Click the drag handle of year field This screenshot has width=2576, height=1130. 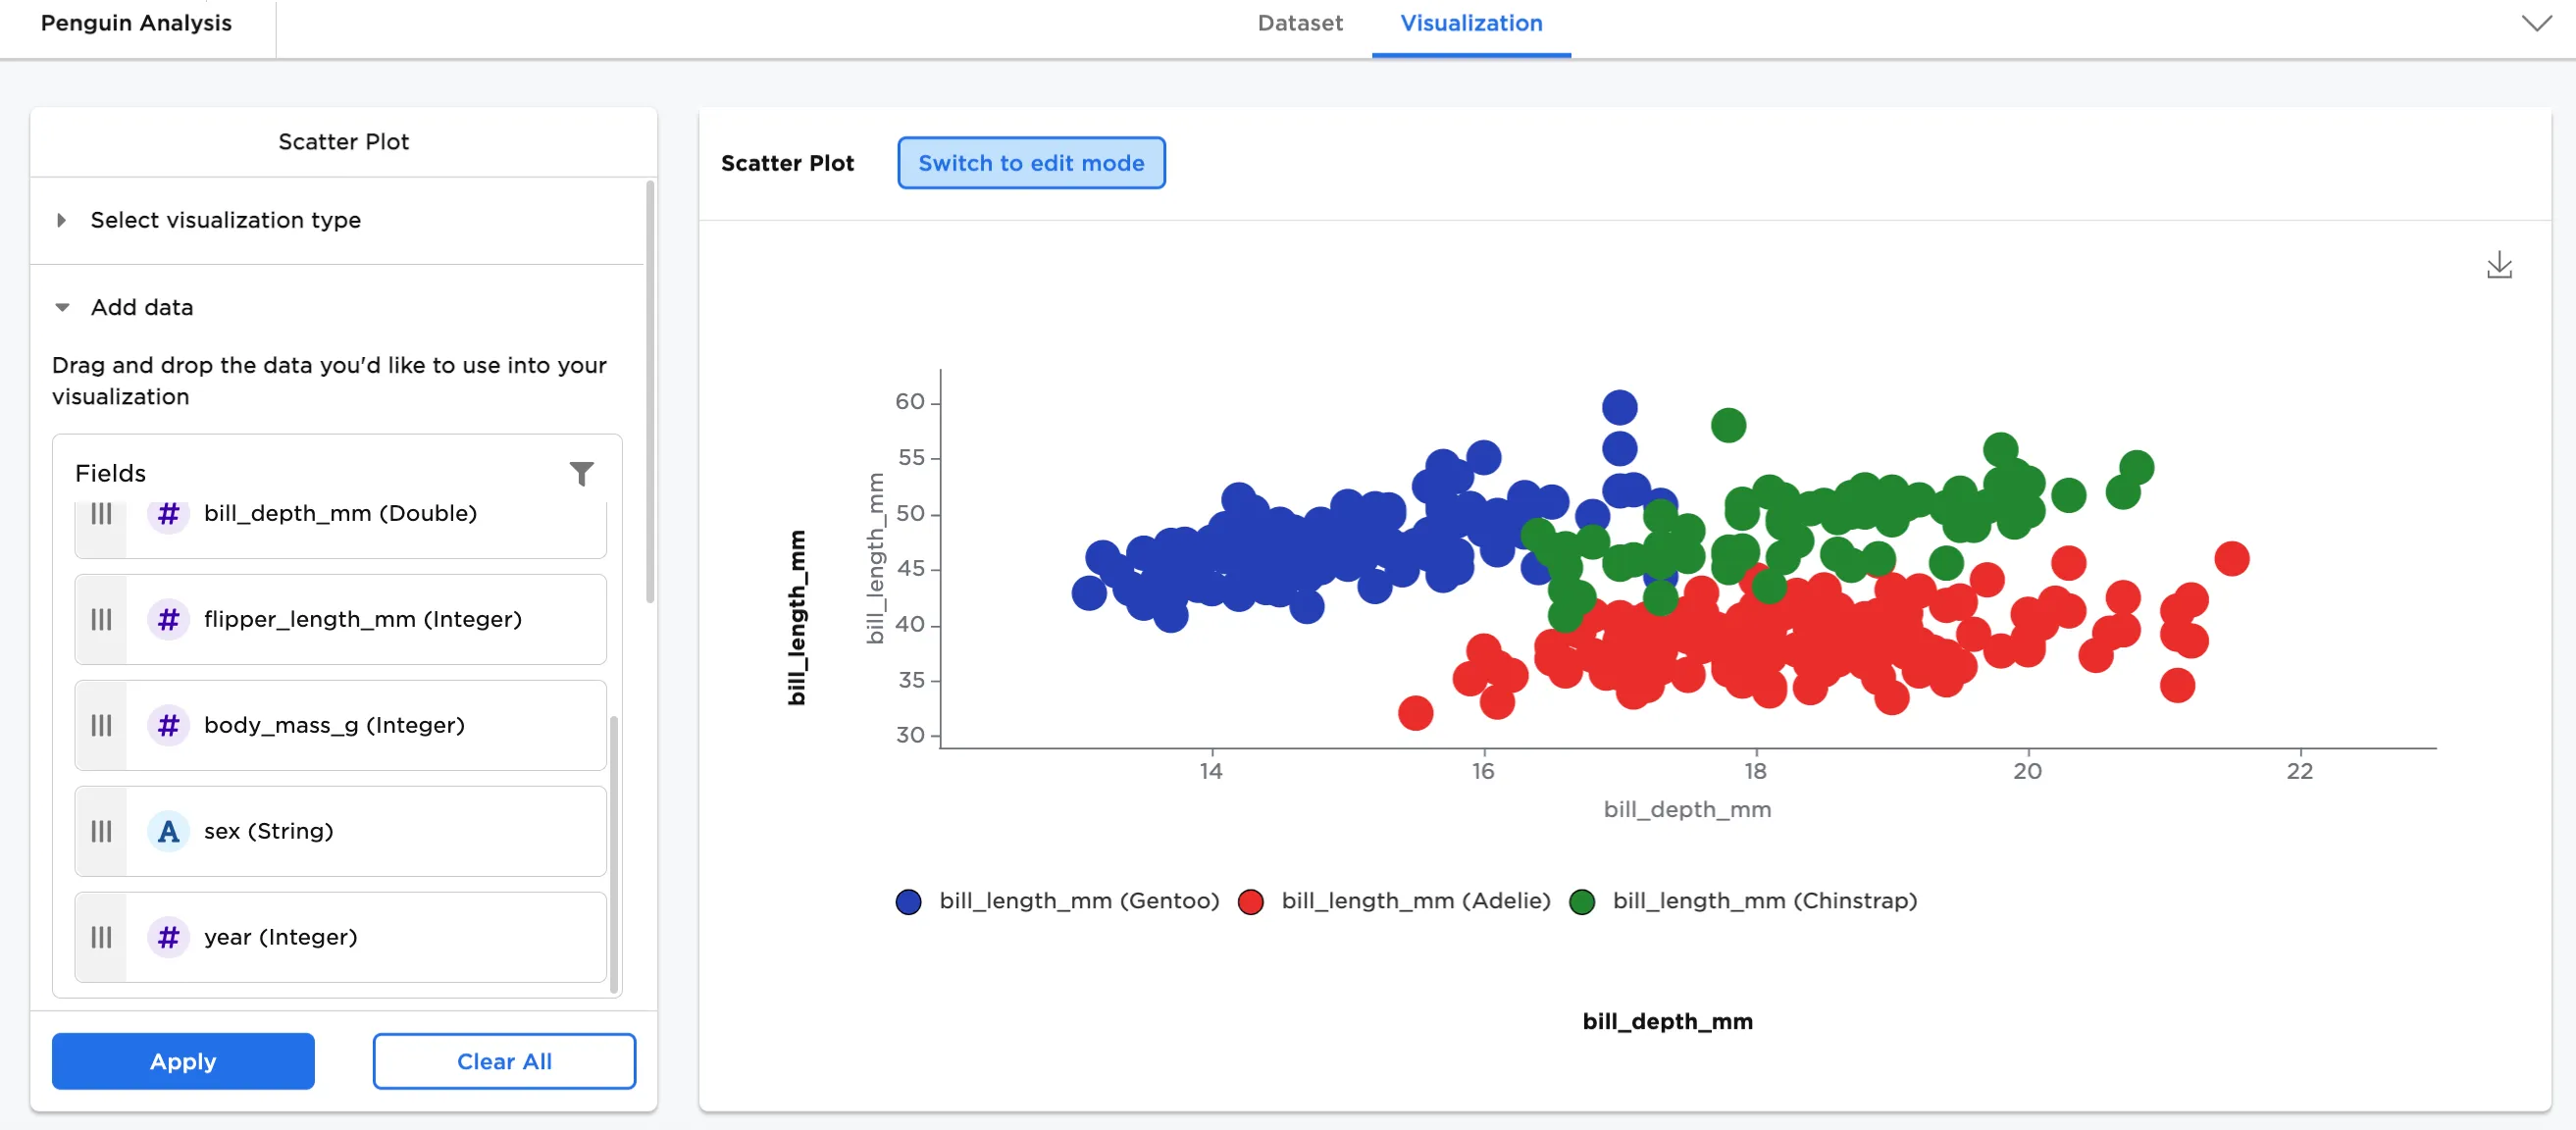click(101, 937)
